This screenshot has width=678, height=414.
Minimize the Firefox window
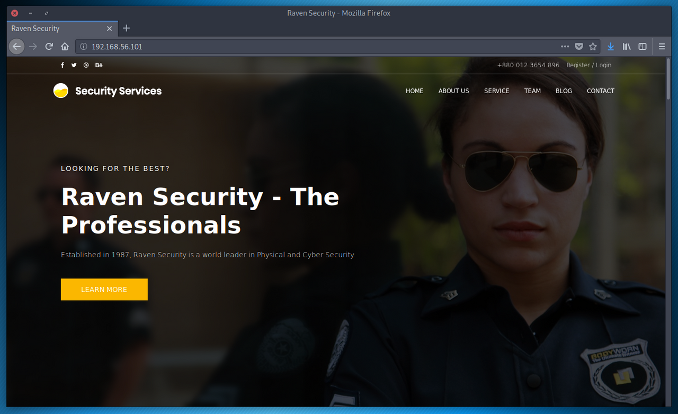(31, 13)
